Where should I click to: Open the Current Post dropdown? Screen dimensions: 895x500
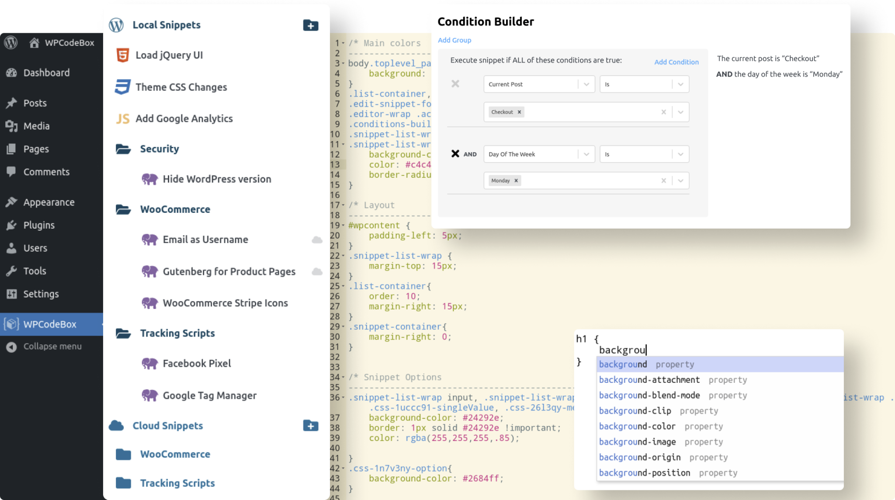coord(586,84)
